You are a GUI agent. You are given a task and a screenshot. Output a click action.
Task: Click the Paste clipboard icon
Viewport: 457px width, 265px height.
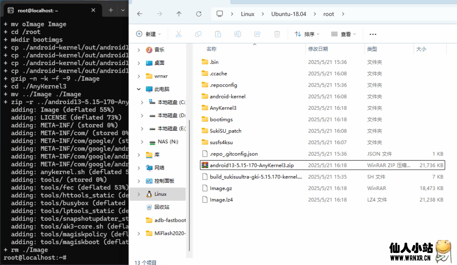(218, 34)
